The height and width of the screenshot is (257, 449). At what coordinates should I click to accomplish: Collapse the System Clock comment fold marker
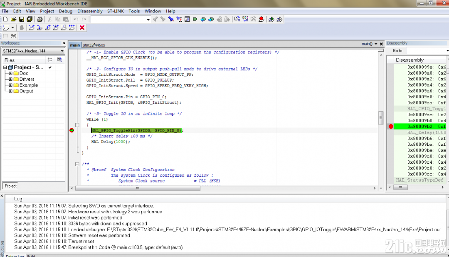(x=77, y=164)
